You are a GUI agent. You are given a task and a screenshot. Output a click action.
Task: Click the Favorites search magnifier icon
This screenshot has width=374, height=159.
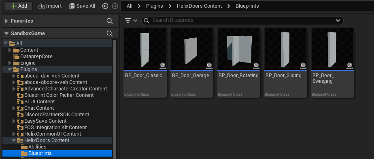coord(109,21)
